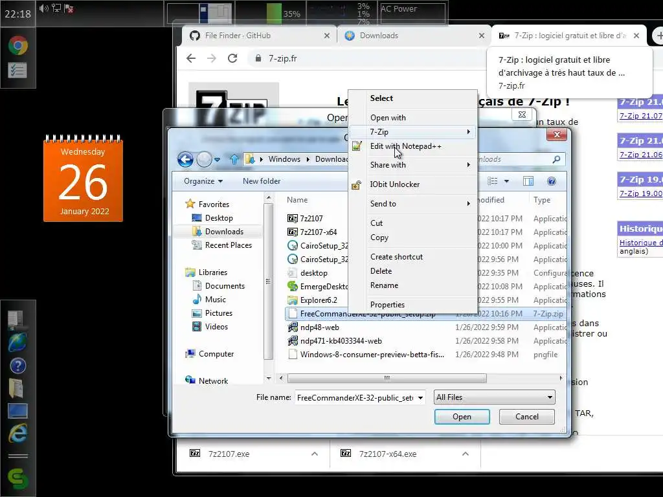Viewport: 663px width, 497px height.
Task: Choose Delete in context menu
Action: [x=412, y=271]
